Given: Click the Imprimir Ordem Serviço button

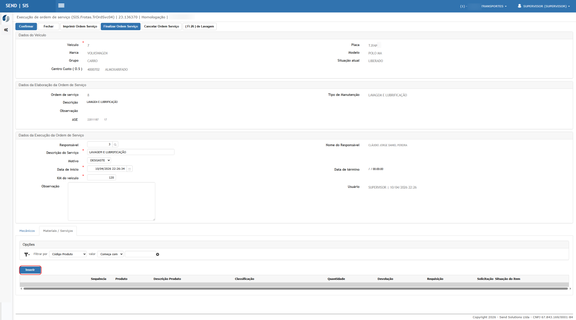Looking at the screenshot, I should click(x=80, y=26).
